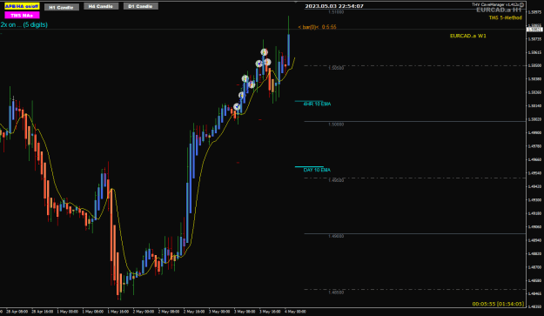Viewport: 544px width, 316px height.
Task: Click 2 May 00:00 on the time axis
Action: 144,312
